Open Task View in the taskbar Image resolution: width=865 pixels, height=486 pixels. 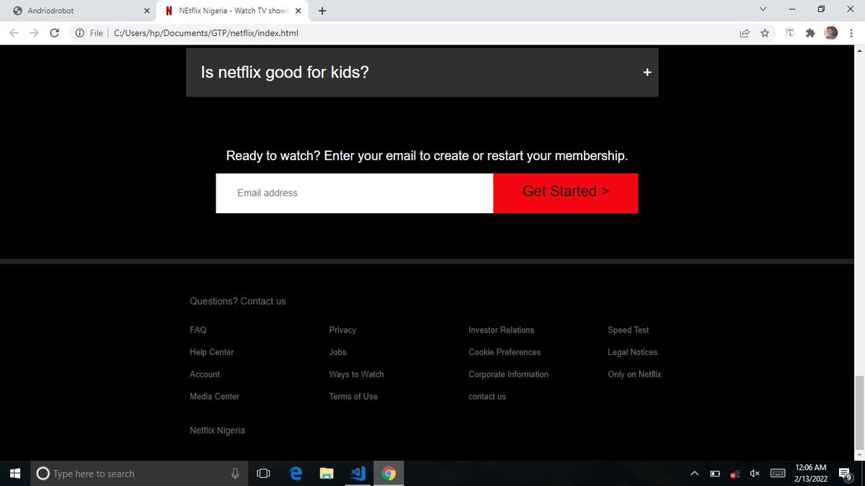(263, 473)
